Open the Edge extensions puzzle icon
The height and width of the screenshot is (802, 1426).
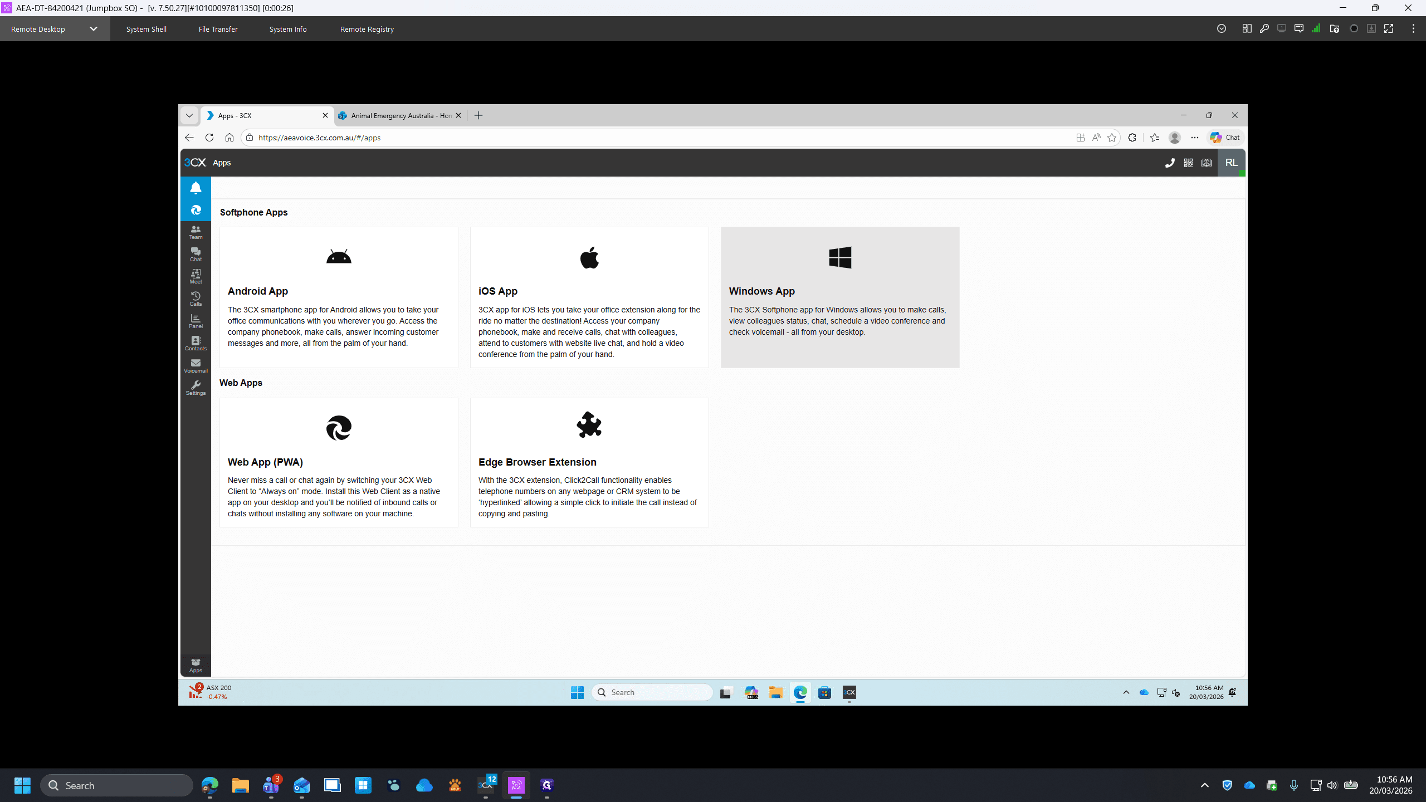point(1132,138)
